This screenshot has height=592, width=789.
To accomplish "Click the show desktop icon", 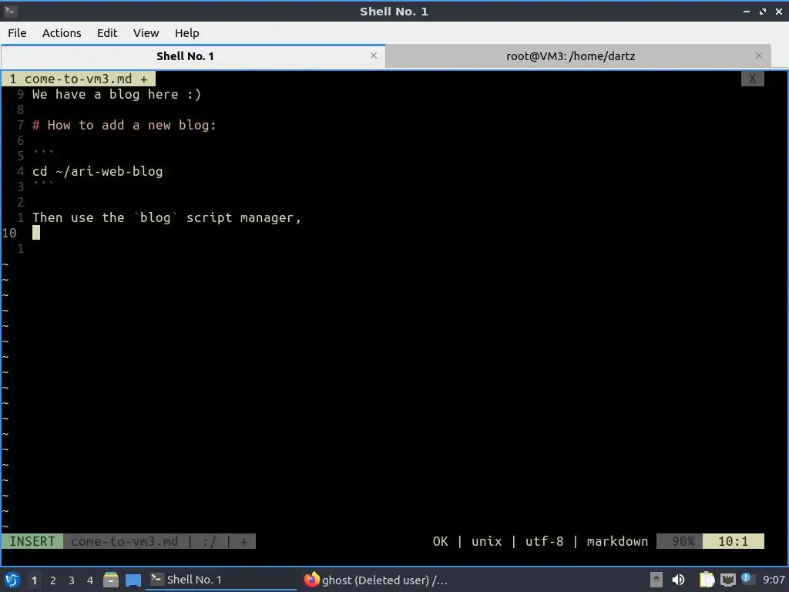I will click(x=133, y=580).
